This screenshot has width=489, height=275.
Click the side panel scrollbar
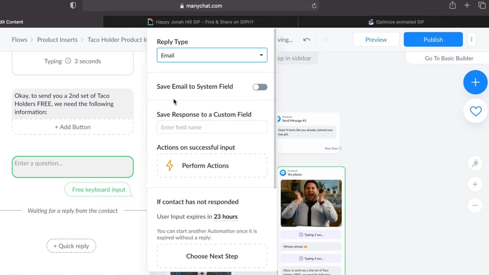(275, 108)
